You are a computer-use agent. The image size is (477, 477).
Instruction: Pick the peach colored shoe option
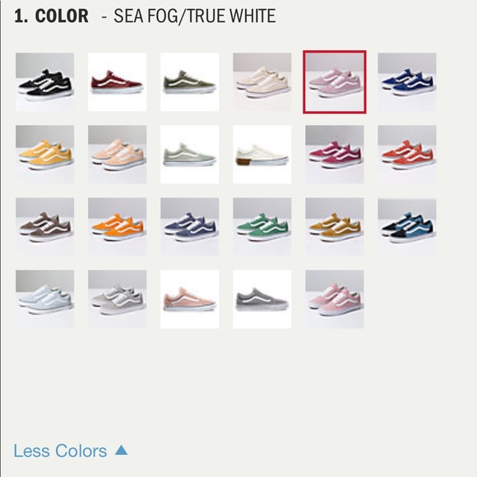(x=117, y=155)
